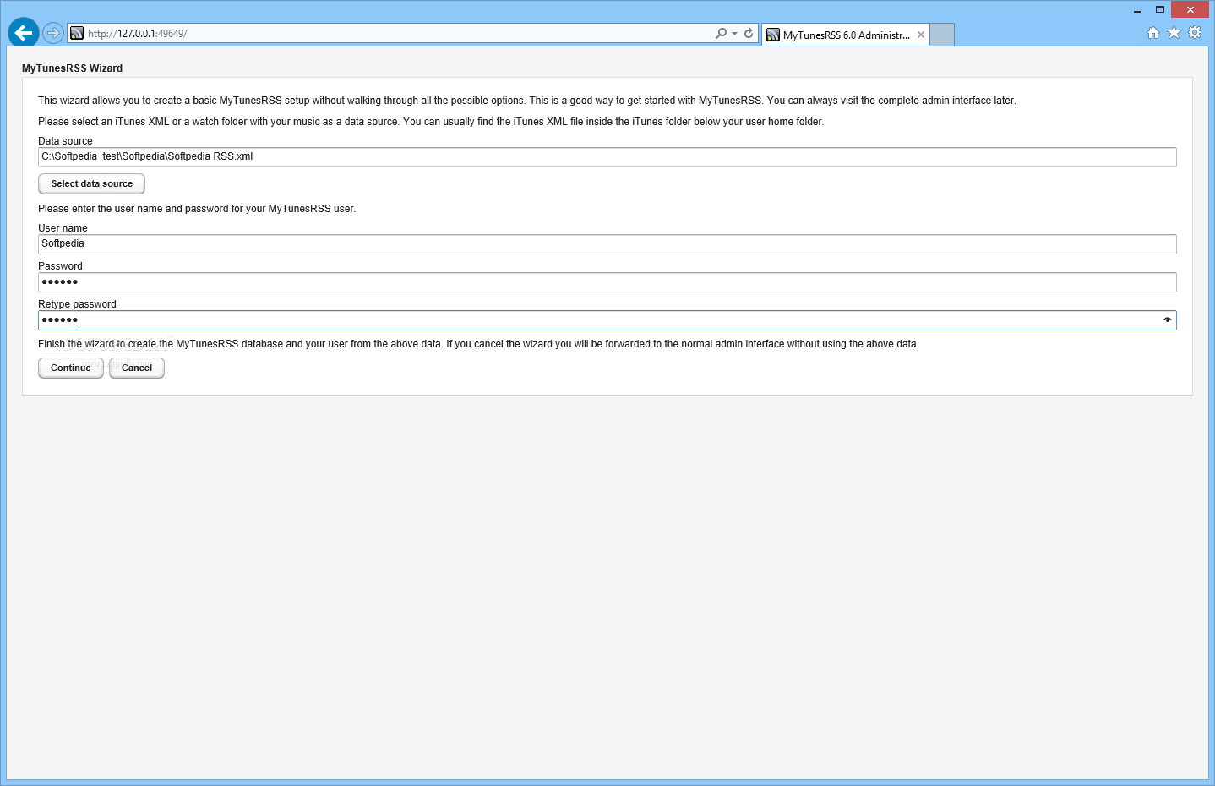Viewport: 1215px width, 786px height.
Task: Open Favorites with the star icon
Action: click(x=1174, y=33)
